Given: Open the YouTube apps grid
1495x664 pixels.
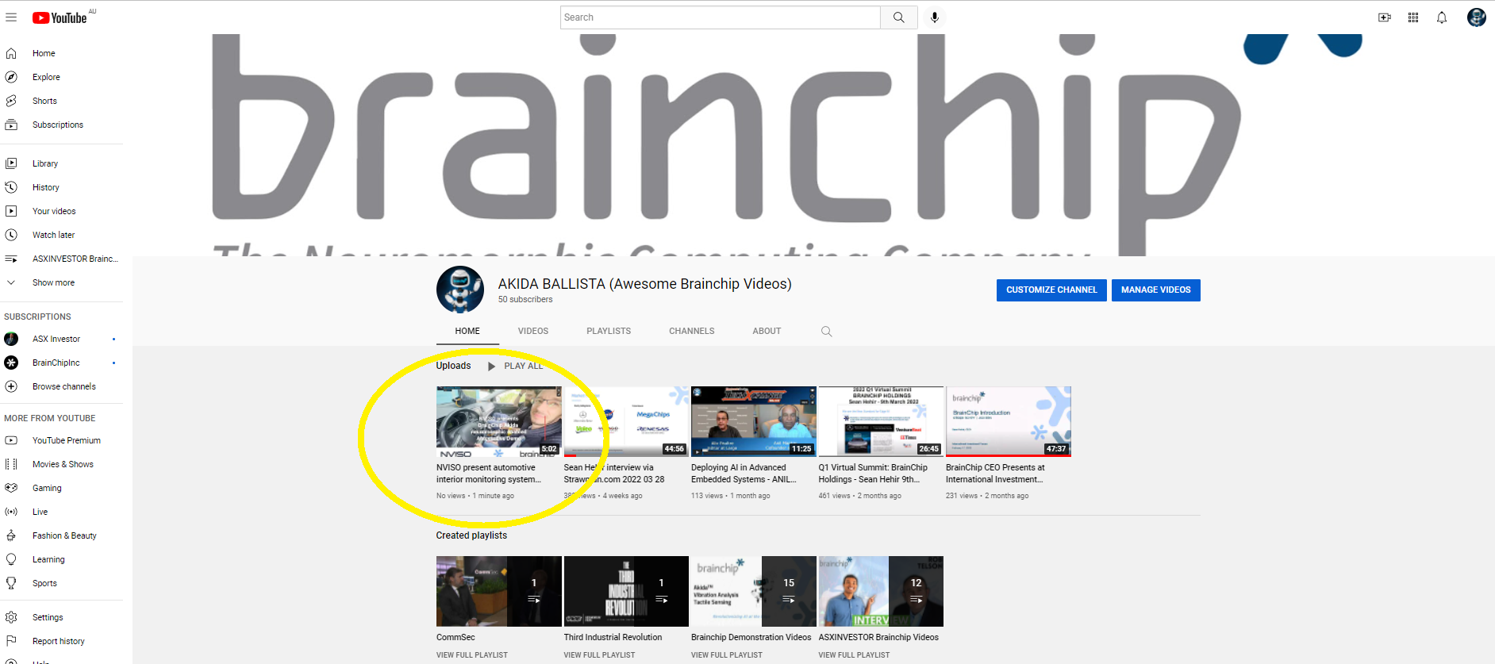Looking at the screenshot, I should 1413,17.
